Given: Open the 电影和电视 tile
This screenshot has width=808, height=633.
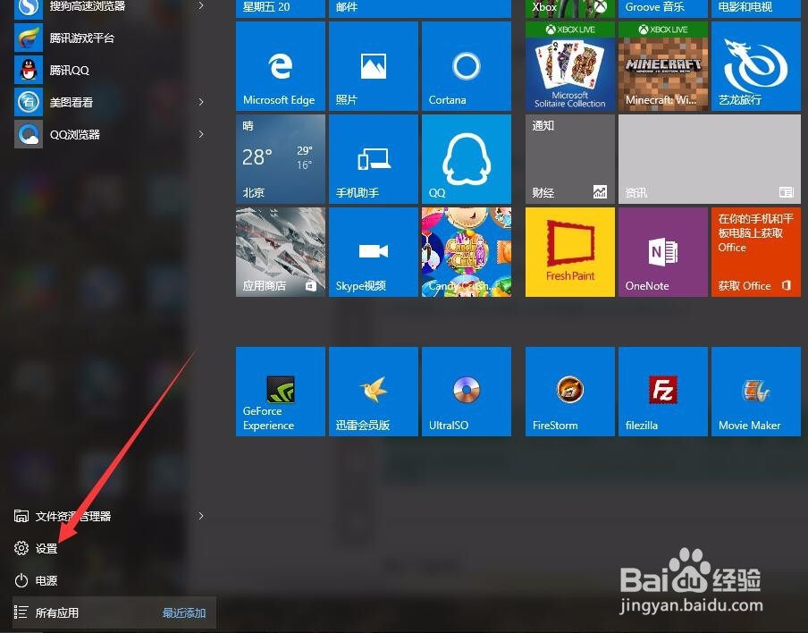Looking at the screenshot, I should pyautogui.click(x=756, y=9).
